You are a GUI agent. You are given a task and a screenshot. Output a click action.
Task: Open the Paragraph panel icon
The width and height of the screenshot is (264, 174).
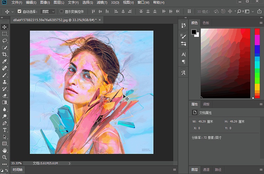[x=183, y=62]
